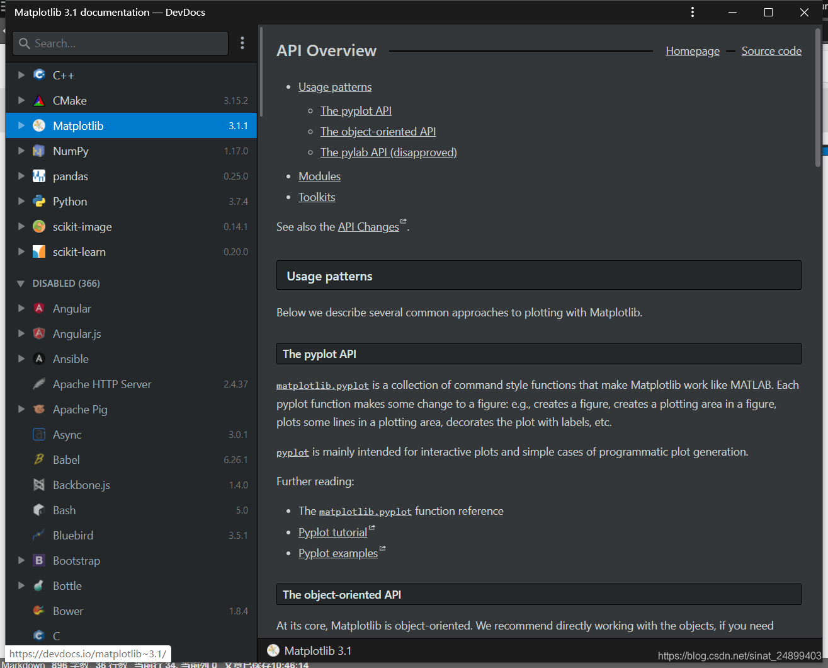Click the Matplotlib icon in bottom breadcrumb

273,650
